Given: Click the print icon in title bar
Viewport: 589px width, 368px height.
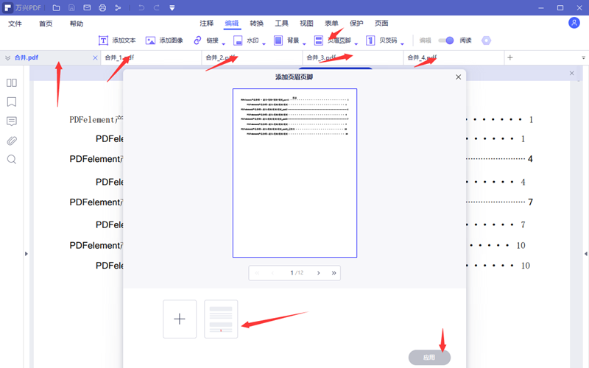Looking at the screenshot, I should point(102,8).
